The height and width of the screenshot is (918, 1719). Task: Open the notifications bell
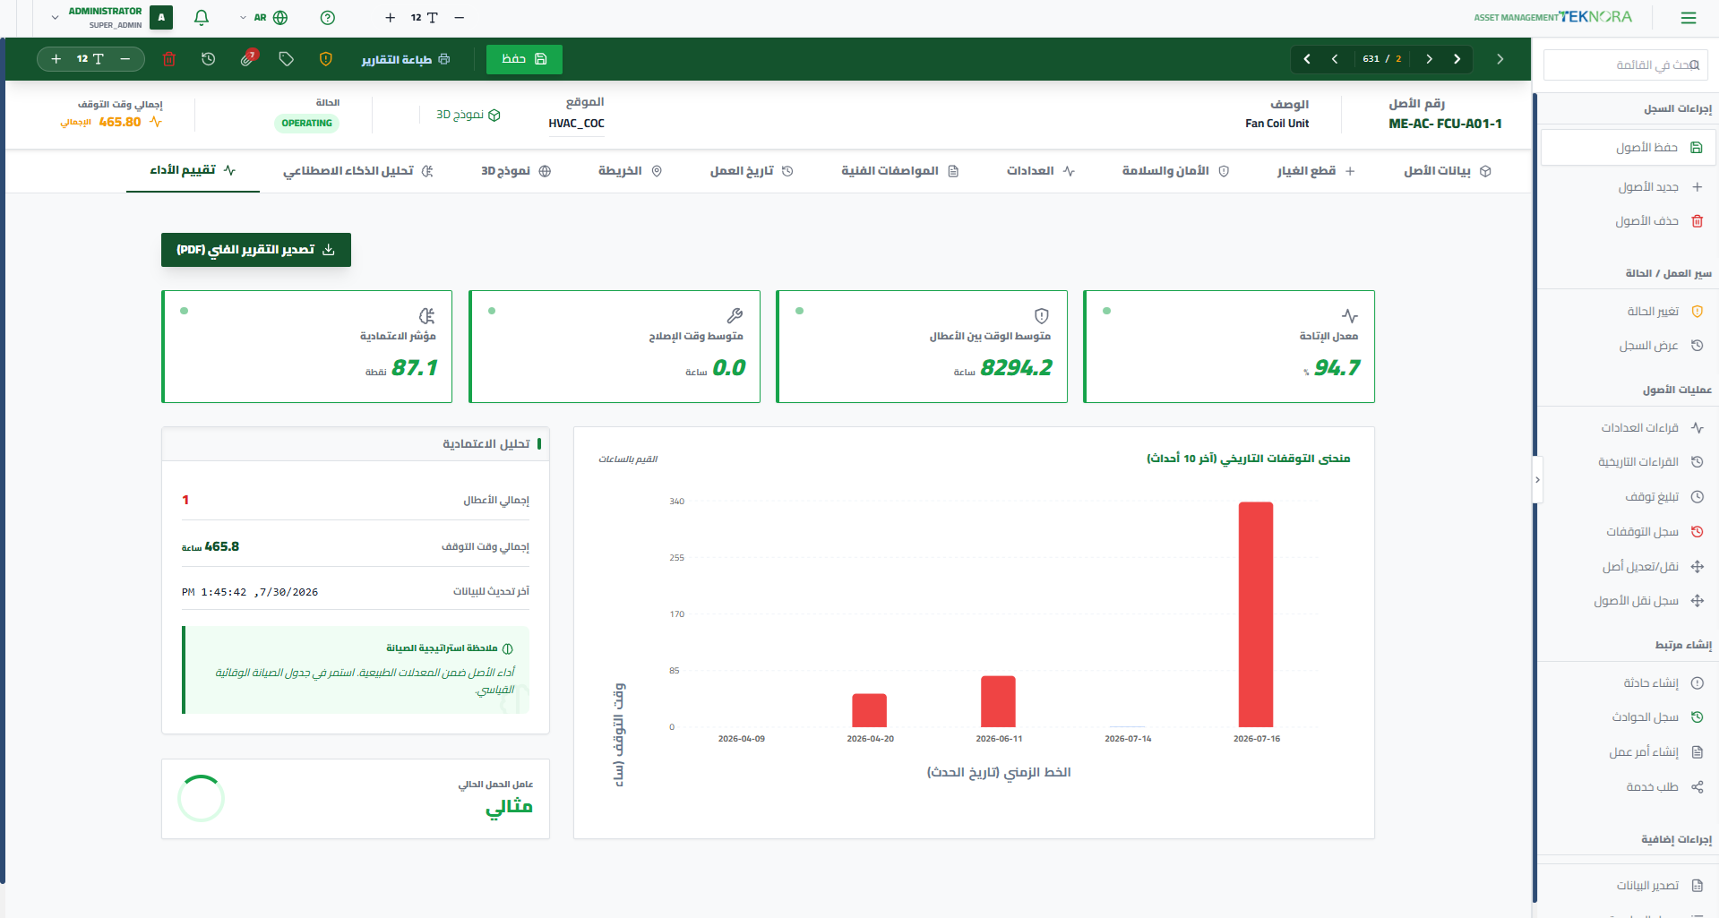(202, 18)
